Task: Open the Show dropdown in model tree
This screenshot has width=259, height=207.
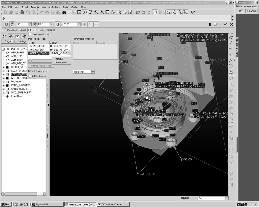Action: tap(9, 41)
